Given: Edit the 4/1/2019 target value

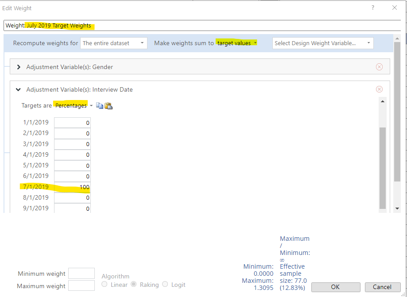Looking at the screenshot, I should (x=73, y=155).
